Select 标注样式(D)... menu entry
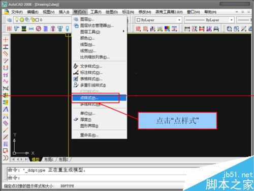This screenshot has width=254, height=191. pos(100,72)
